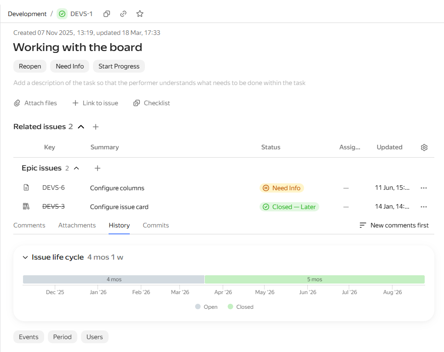Filter history by Events

coord(29,337)
